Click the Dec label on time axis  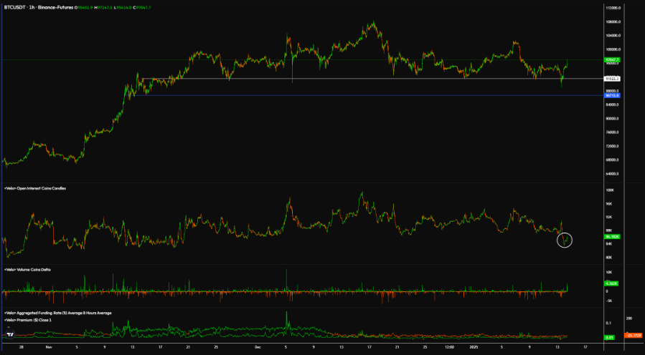(258, 346)
